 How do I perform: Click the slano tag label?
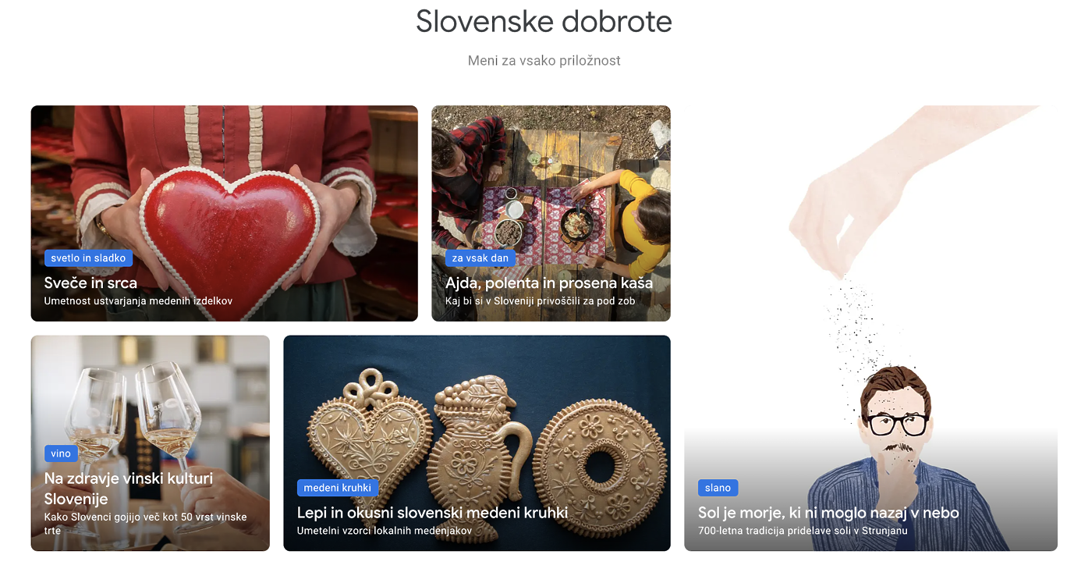pyautogui.click(x=718, y=488)
